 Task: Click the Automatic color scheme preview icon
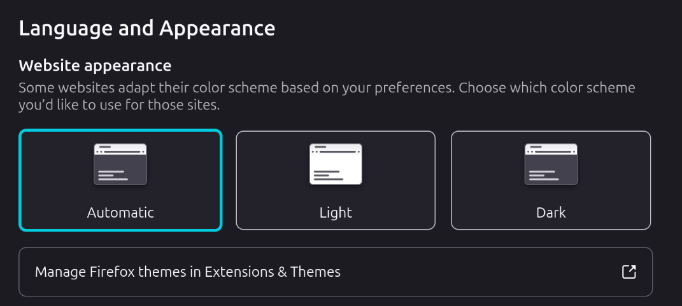(x=120, y=164)
